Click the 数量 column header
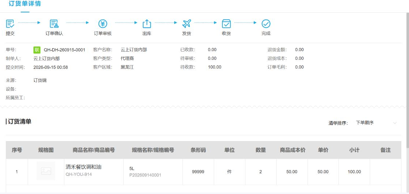Viewport: 409px width, 194px height. coord(261,150)
